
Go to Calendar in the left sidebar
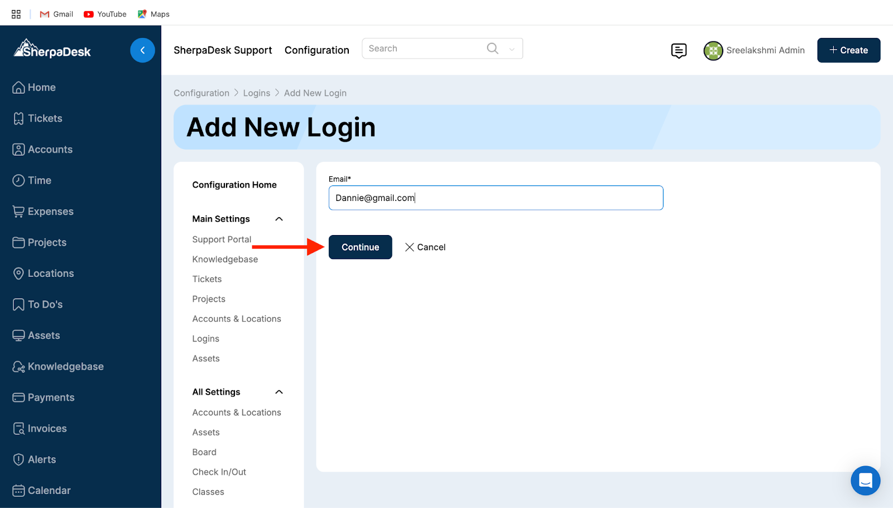tap(49, 490)
